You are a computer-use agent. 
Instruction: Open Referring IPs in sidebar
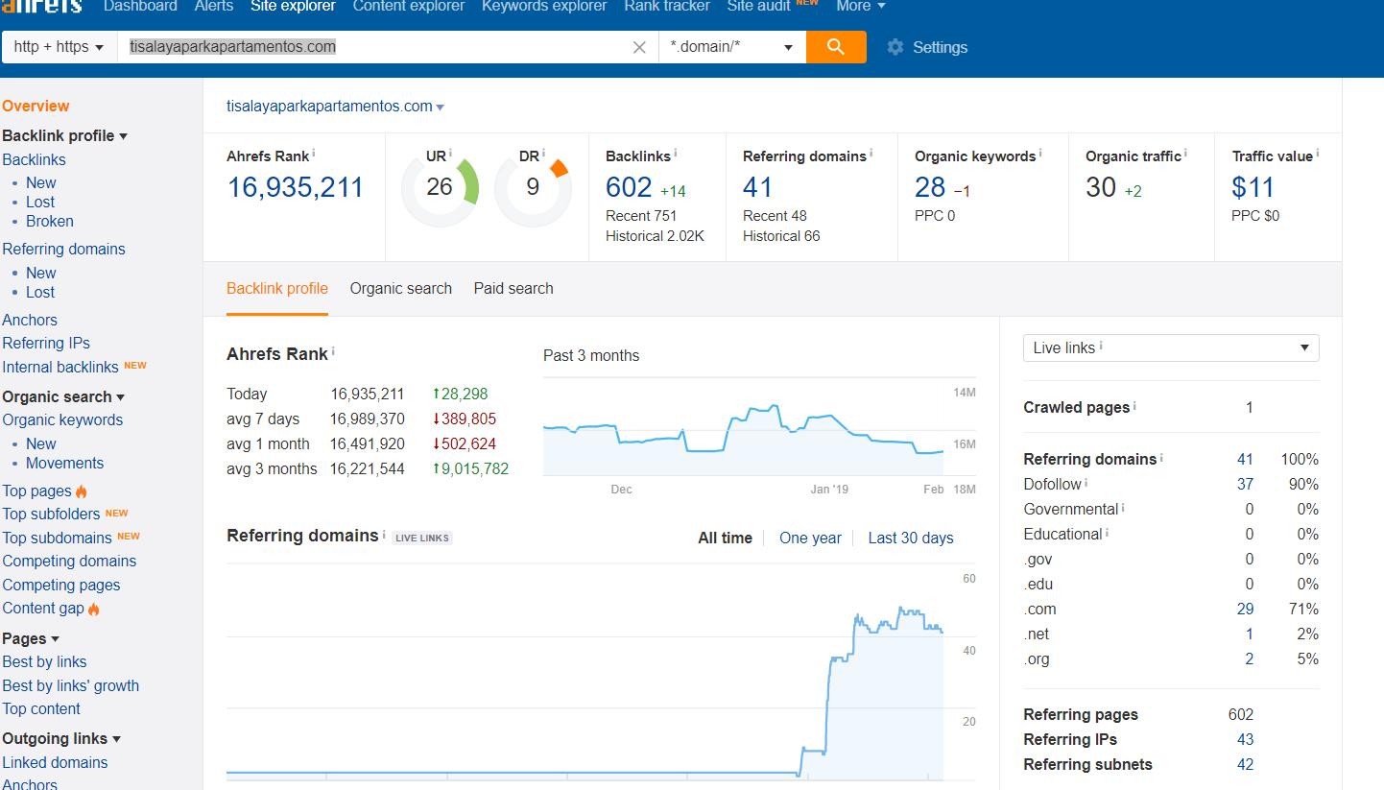point(46,343)
